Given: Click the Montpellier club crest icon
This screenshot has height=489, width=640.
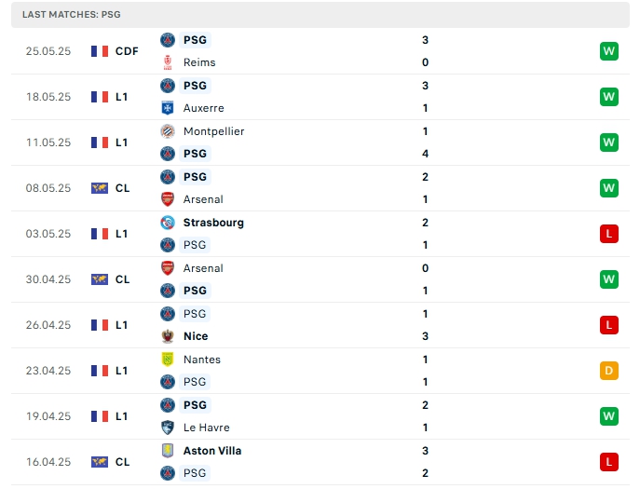Looking at the screenshot, I should [x=168, y=131].
